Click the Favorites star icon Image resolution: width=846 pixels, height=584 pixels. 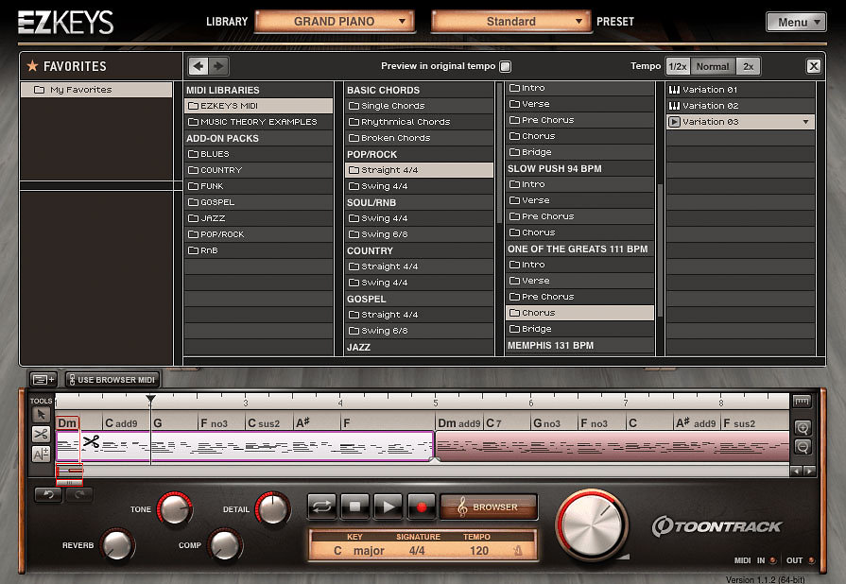coord(32,66)
